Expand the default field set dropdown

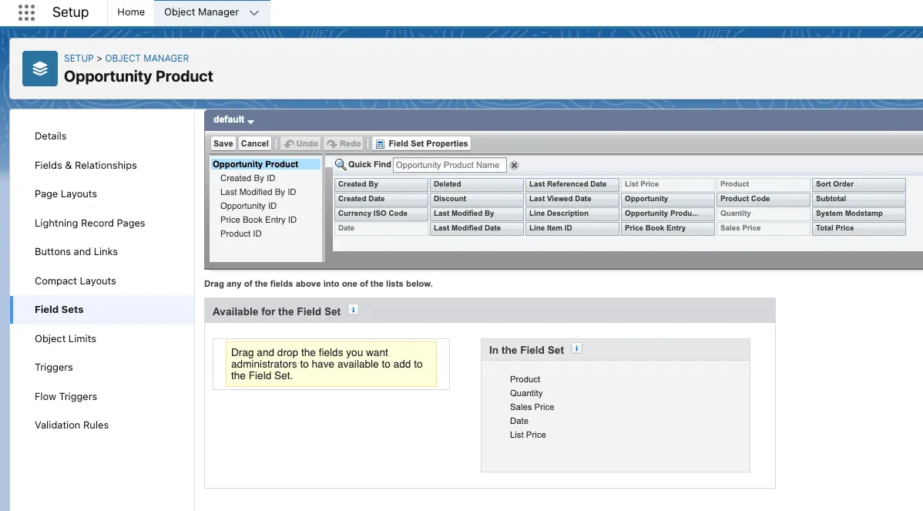pyautogui.click(x=233, y=120)
